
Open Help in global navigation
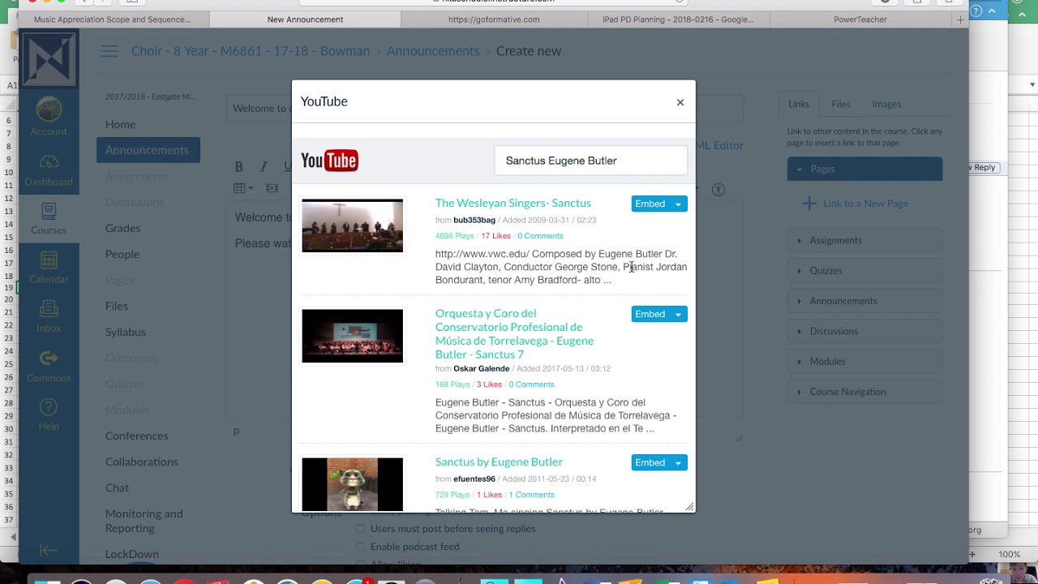pos(49,414)
